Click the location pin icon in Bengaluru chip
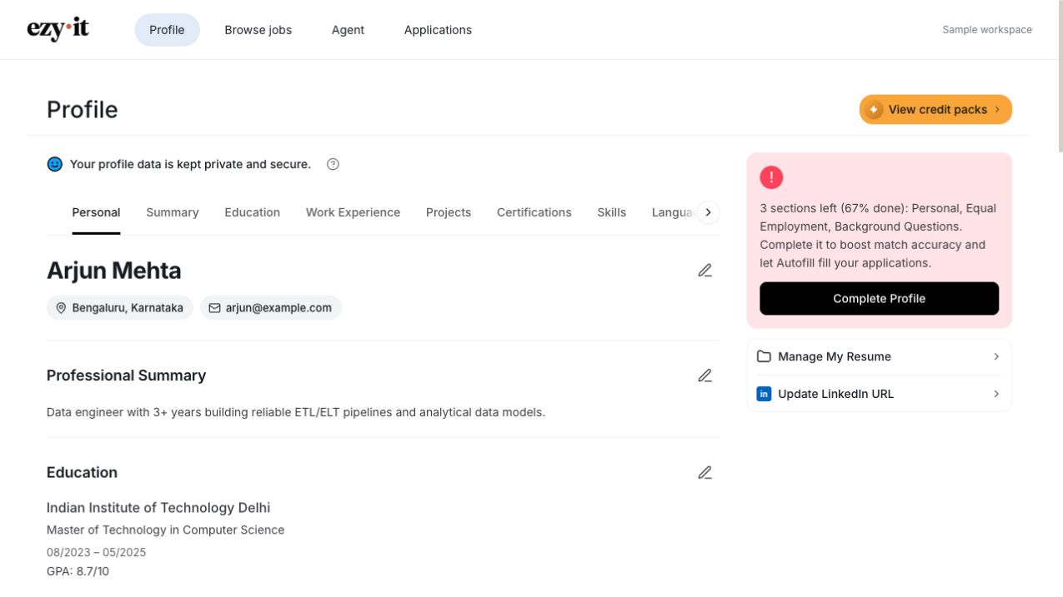 tap(61, 308)
